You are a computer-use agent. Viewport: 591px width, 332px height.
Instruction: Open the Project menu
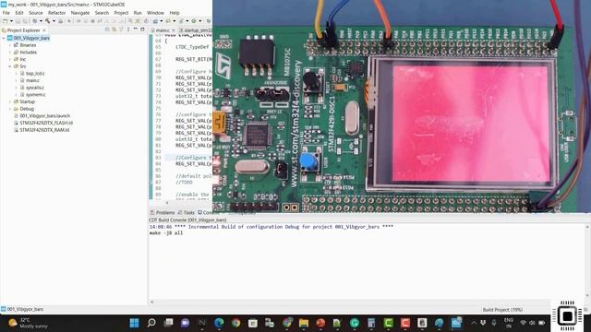pyautogui.click(x=121, y=13)
